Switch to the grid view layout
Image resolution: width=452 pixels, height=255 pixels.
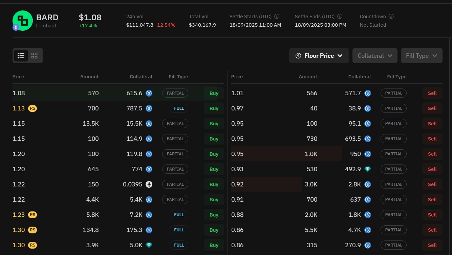tap(34, 55)
